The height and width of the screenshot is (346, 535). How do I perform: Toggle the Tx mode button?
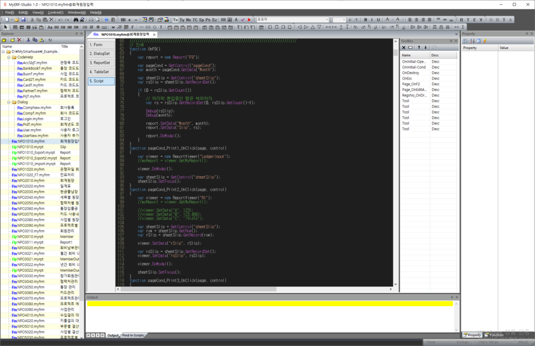tap(176, 20)
